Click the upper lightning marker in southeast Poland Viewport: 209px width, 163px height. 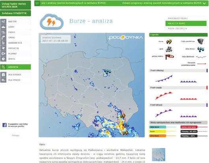(123, 116)
